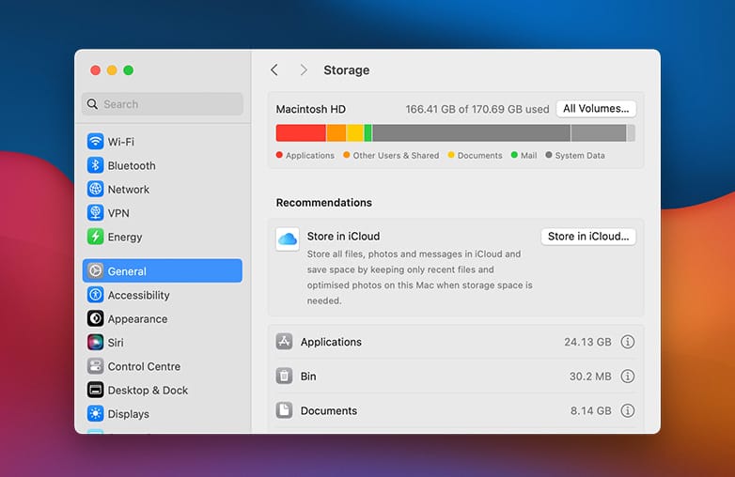Image resolution: width=735 pixels, height=477 pixels.
Task: Click the Bluetooth sidebar icon
Action: [95, 165]
